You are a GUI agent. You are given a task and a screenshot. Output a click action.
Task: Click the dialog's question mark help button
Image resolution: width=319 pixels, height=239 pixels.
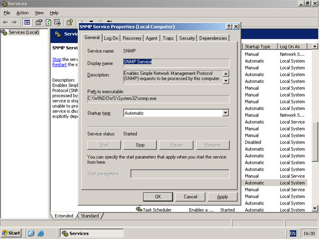(x=229, y=27)
